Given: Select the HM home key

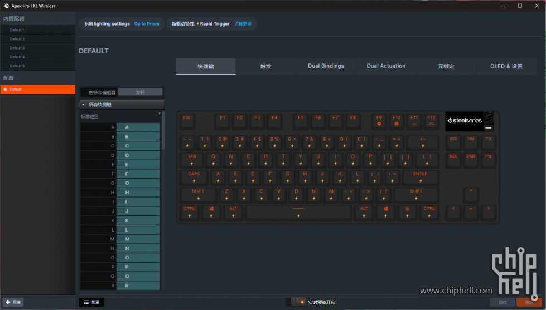Looking at the screenshot, I should tap(471, 142).
